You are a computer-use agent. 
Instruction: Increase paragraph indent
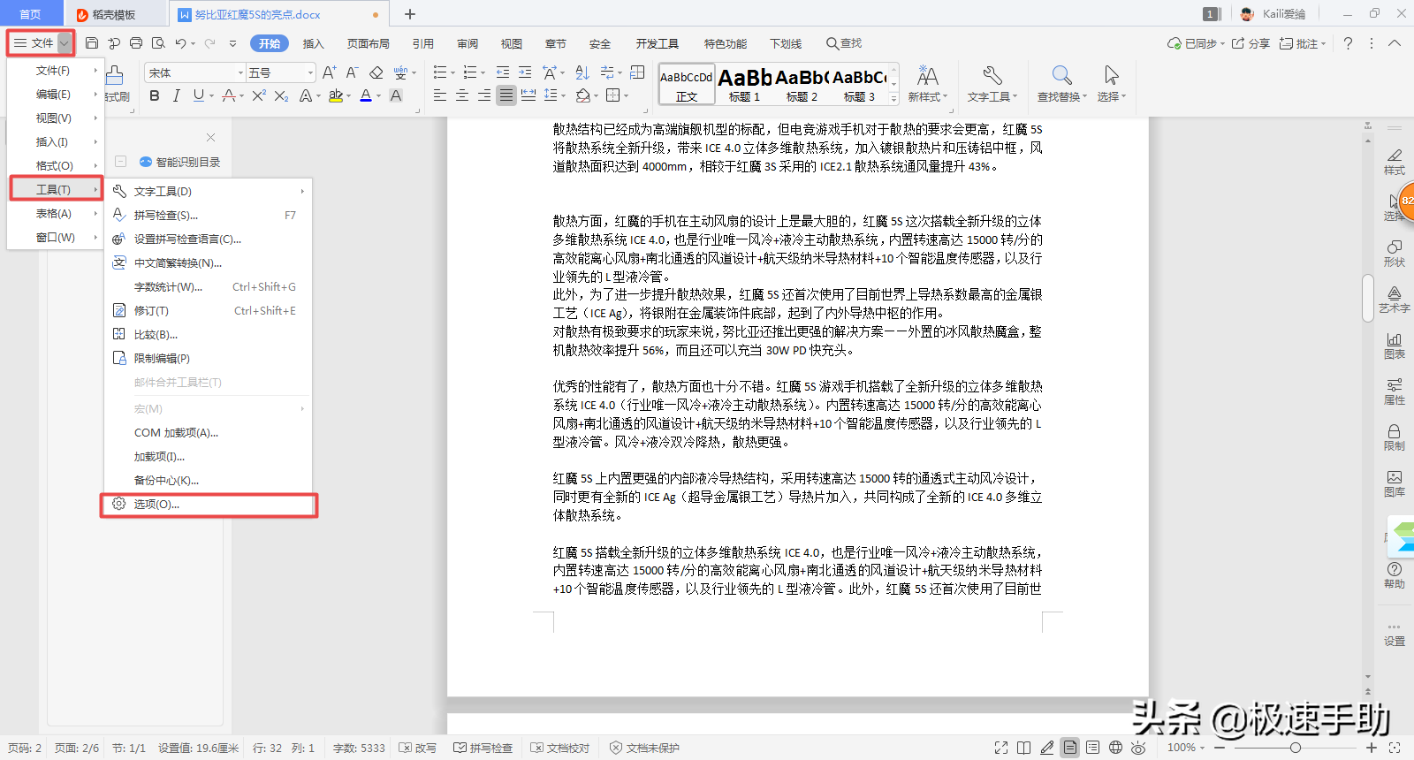pos(525,72)
